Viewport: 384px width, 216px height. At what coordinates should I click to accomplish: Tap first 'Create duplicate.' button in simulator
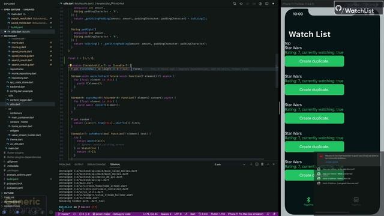[x=314, y=61]
